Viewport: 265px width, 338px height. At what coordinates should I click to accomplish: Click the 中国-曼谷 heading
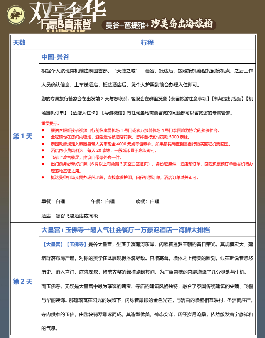click(55, 57)
